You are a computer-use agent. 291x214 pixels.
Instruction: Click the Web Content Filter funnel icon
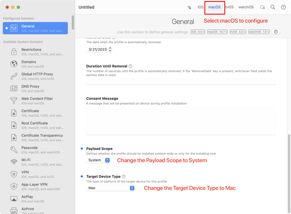tap(14, 101)
